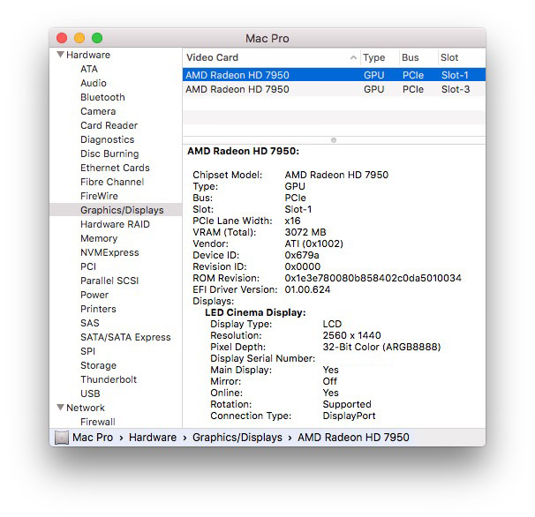Minimize the window using yellow button
The width and height of the screenshot is (535, 517).
pos(79,38)
